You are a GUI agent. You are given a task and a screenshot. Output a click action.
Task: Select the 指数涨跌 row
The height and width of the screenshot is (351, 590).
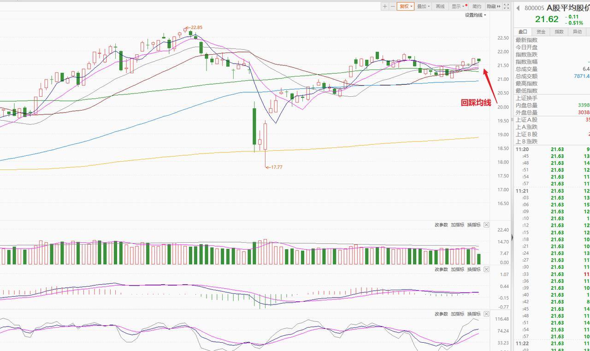coord(552,55)
